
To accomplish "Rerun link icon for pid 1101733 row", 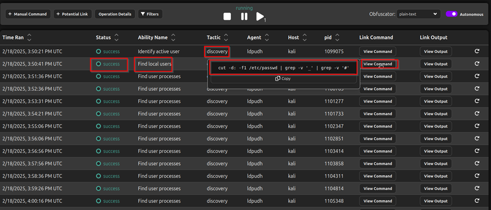I will pos(477,113).
